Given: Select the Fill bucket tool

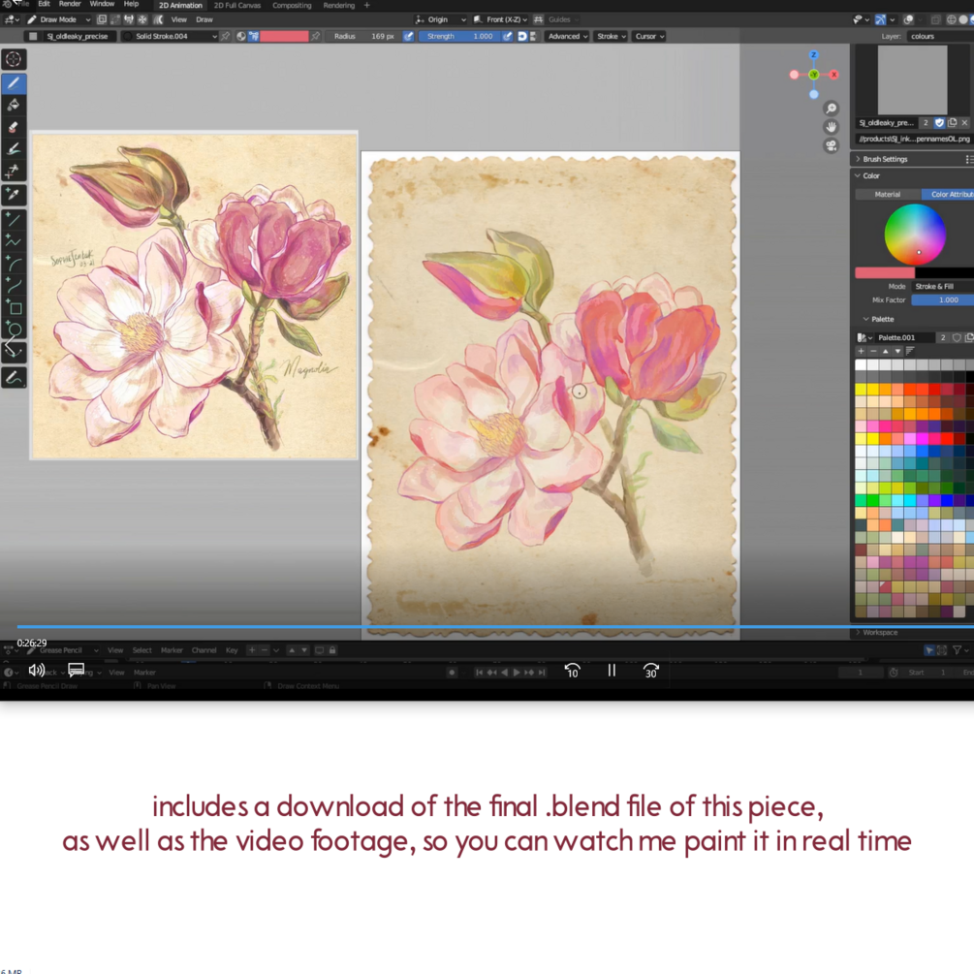Looking at the screenshot, I should pyautogui.click(x=13, y=105).
